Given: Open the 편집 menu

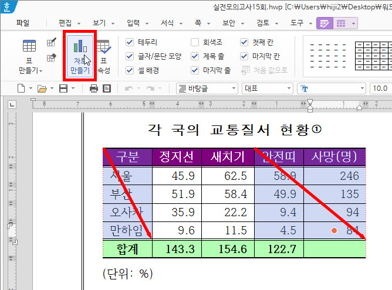Looking at the screenshot, I should [x=65, y=23].
